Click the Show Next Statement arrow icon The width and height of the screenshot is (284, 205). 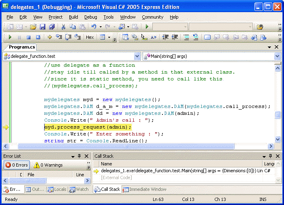(49, 37)
